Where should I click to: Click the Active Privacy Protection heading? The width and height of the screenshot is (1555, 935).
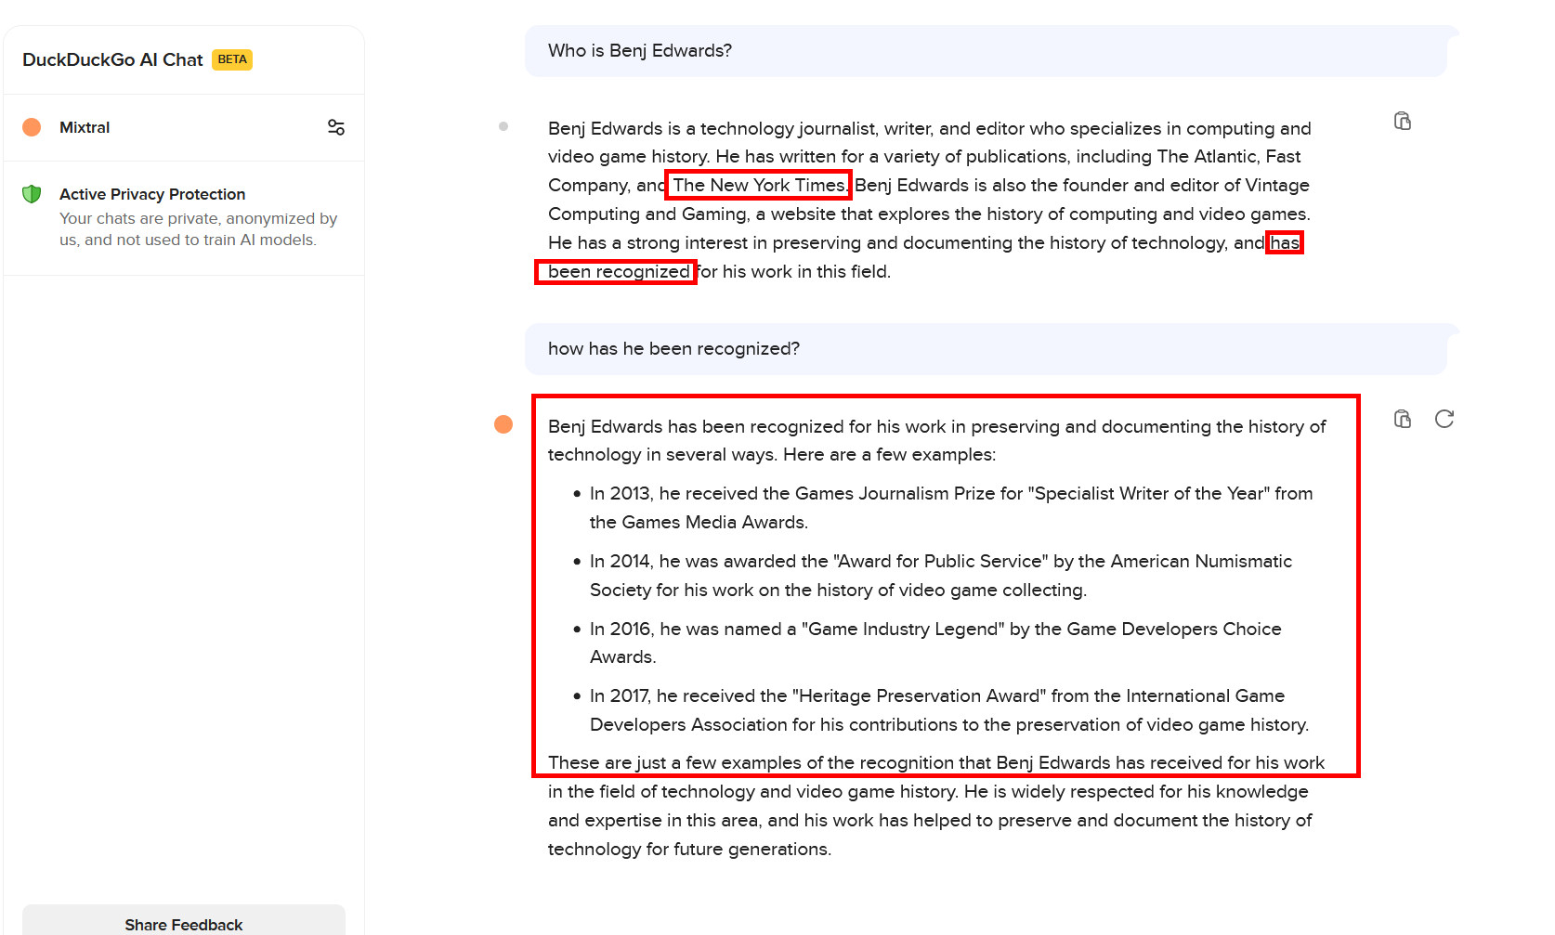tap(152, 194)
